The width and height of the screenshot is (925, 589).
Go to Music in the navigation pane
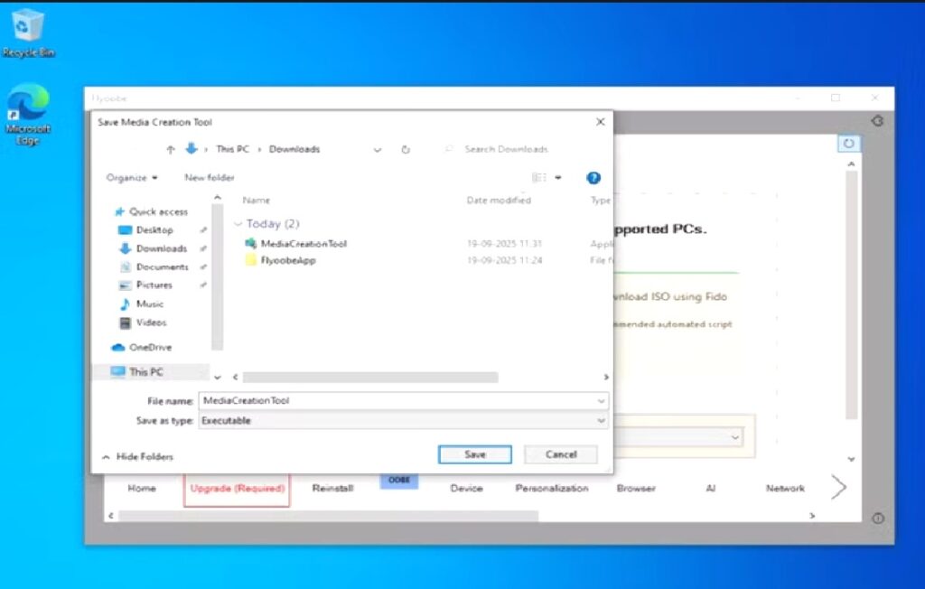pyautogui.click(x=149, y=304)
